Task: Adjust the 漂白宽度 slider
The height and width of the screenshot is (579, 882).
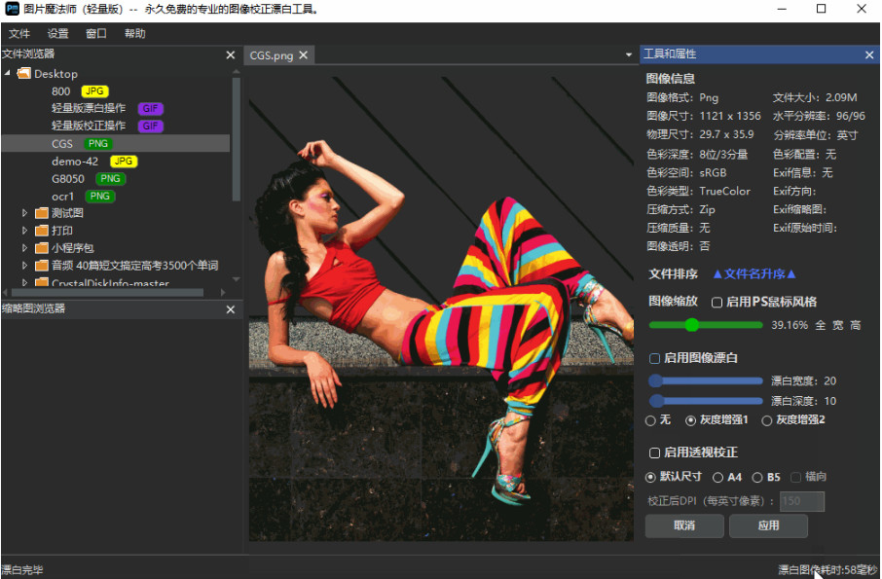Action: 706,381
